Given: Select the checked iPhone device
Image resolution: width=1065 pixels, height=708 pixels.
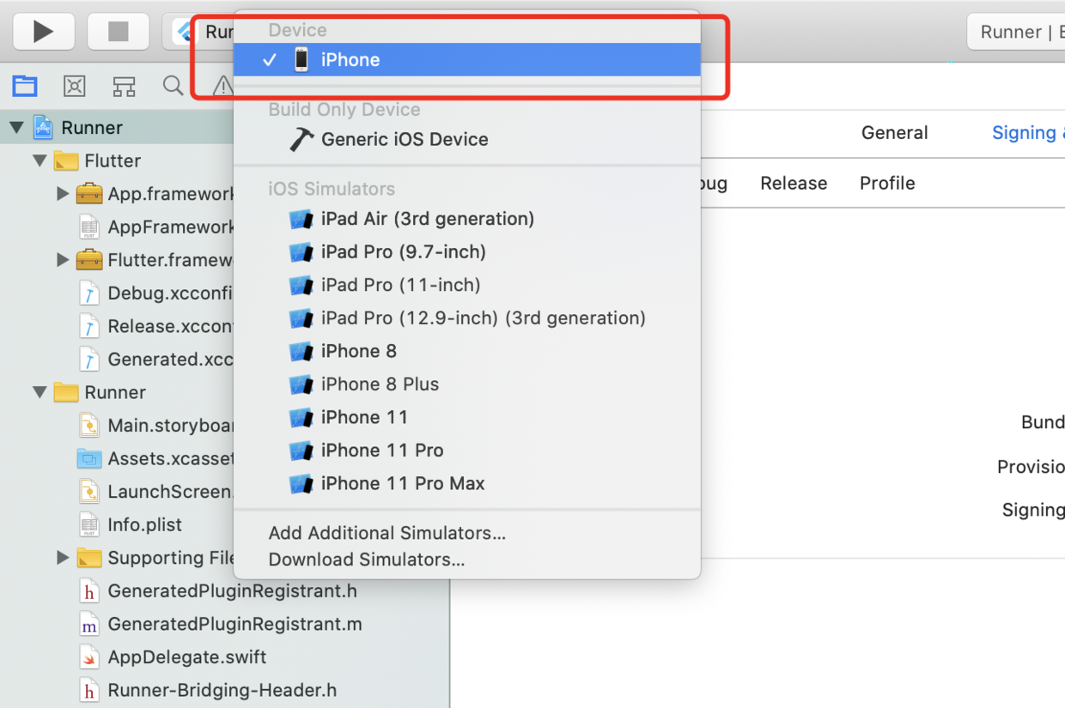Looking at the screenshot, I should [x=467, y=59].
